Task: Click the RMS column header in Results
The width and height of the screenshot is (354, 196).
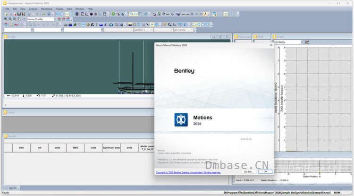Action: 76,148
